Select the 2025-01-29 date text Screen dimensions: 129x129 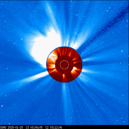(15, 127)
